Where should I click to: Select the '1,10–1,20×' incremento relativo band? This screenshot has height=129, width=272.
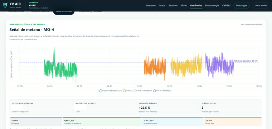point(173,122)
